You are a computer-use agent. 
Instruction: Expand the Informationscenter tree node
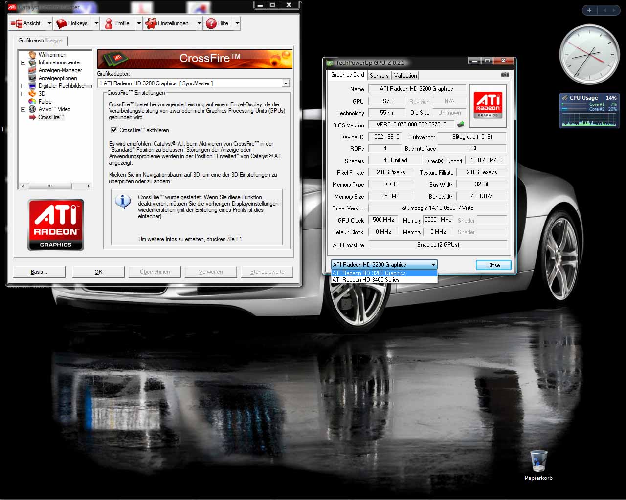[x=23, y=62]
